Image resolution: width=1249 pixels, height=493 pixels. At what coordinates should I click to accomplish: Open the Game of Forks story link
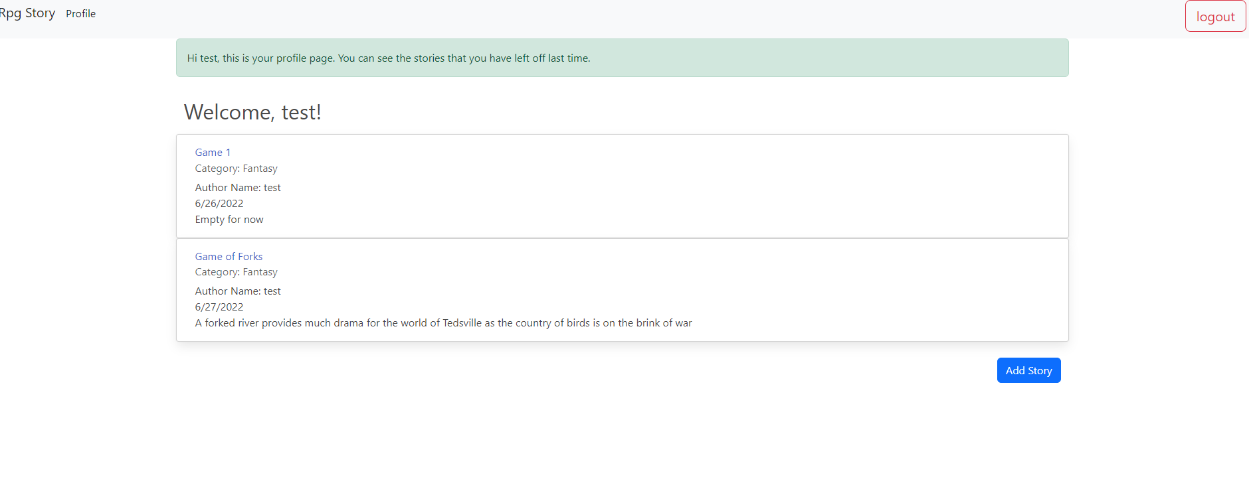(229, 256)
